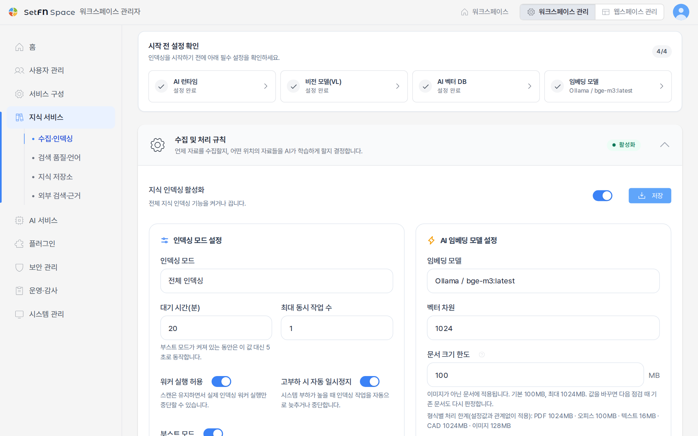Open 수집·인덱싱 submenu item

[x=55, y=139]
